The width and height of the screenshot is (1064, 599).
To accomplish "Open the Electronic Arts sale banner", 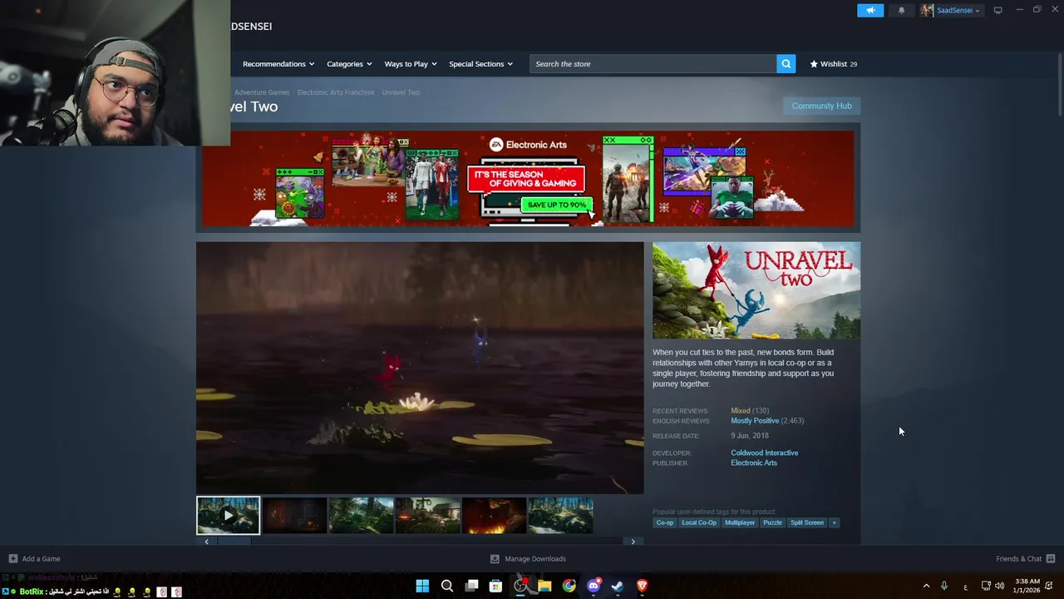I will point(528,178).
